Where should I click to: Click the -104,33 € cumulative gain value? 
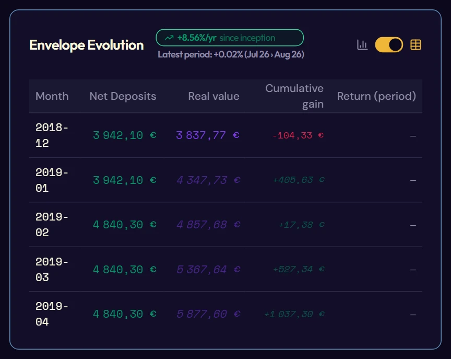(x=298, y=135)
